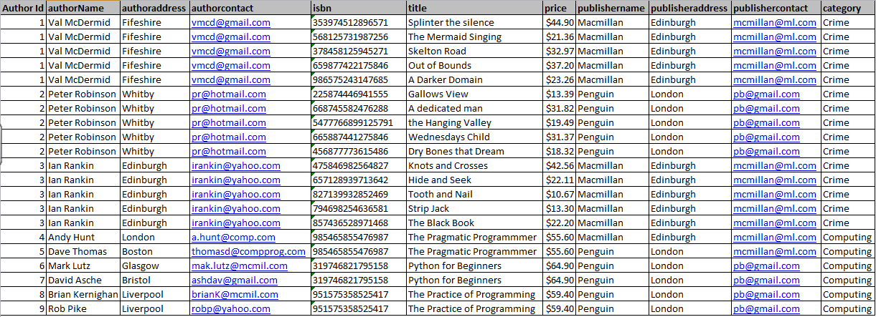
Task: Select the 'Bristol' author address cell
Action: point(154,280)
